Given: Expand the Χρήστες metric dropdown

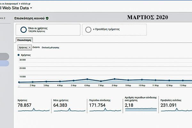Looking at the screenshot, I should 24,47.
